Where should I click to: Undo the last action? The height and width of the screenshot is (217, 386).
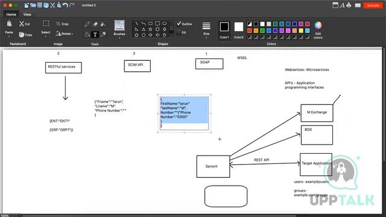[65, 5]
